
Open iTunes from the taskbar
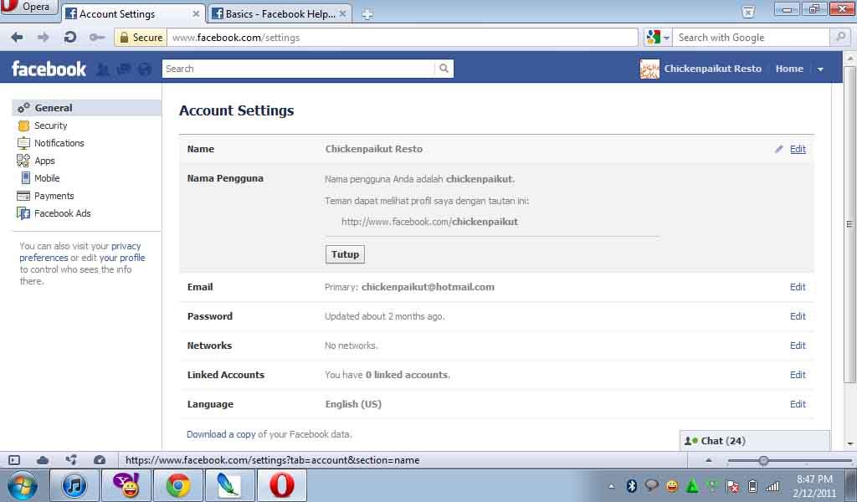[74, 485]
